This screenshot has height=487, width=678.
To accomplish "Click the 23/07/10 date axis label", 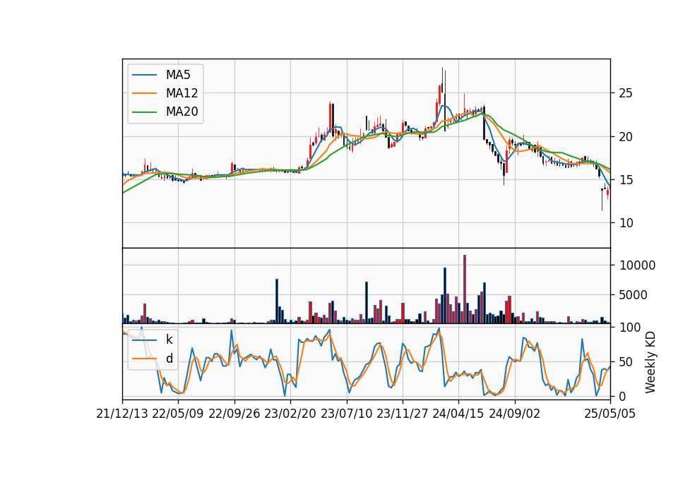I will 346,414.
